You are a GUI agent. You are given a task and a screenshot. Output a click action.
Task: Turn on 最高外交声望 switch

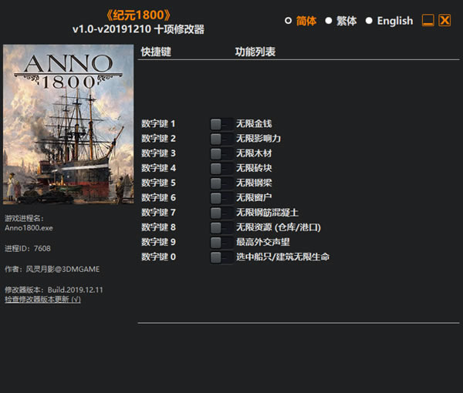click(221, 242)
